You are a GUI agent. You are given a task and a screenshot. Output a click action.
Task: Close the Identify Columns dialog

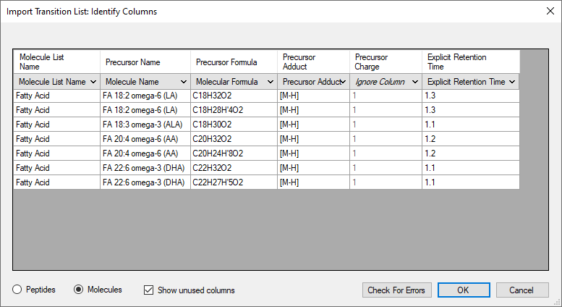click(x=550, y=11)
